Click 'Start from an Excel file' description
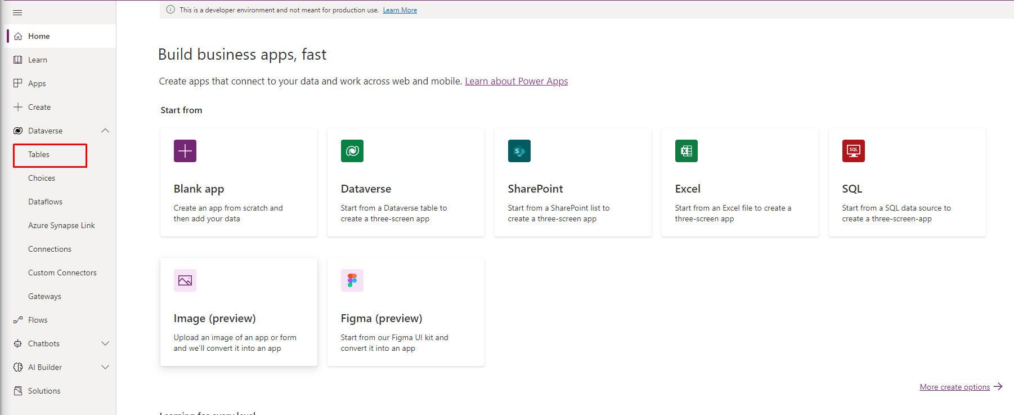The height and width of the screenshot is (415, 1014). tap(733, 213)
